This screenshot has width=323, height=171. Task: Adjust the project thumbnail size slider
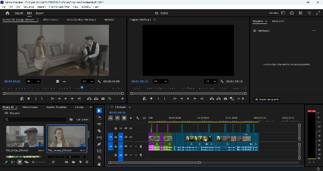point(39,162)
